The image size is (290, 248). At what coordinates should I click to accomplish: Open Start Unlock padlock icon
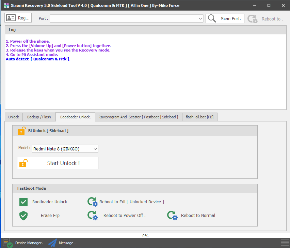pos(23,163)
